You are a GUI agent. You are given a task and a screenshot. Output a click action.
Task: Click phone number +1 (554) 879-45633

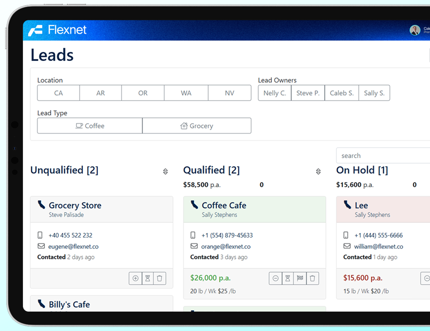[x=227, y=235]
